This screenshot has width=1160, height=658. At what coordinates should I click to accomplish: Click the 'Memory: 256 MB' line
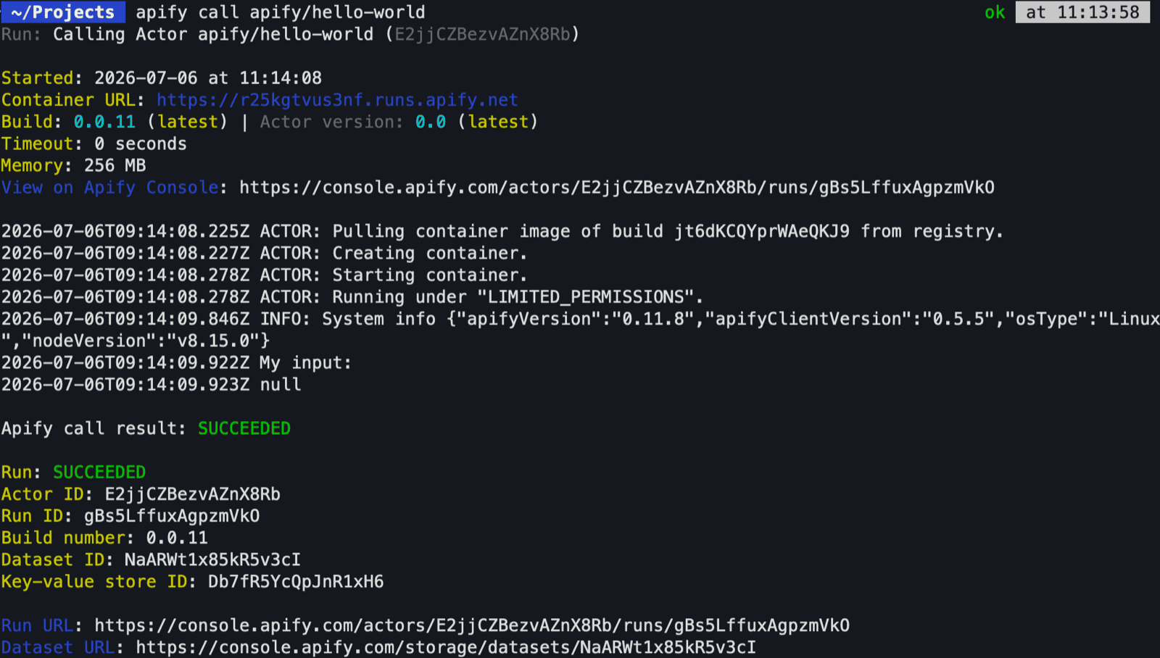73,165
